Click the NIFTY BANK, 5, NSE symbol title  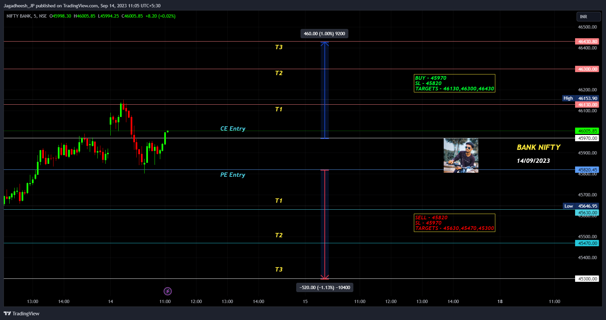click(27, 16)
